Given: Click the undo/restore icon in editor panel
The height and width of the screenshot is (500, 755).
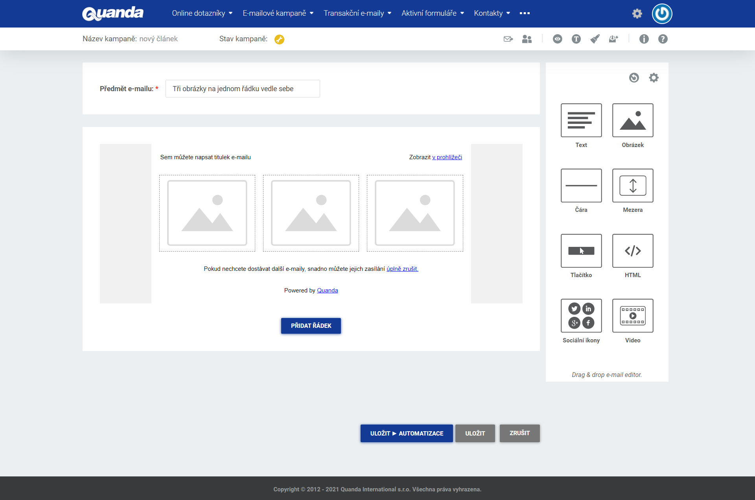Looking at the screenshot, I should pyautogui.click(x=633, y=78).
